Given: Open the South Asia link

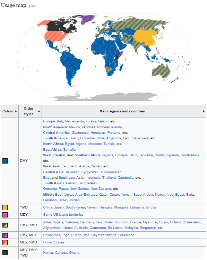Looking at the screenshot, I should 52,183.
